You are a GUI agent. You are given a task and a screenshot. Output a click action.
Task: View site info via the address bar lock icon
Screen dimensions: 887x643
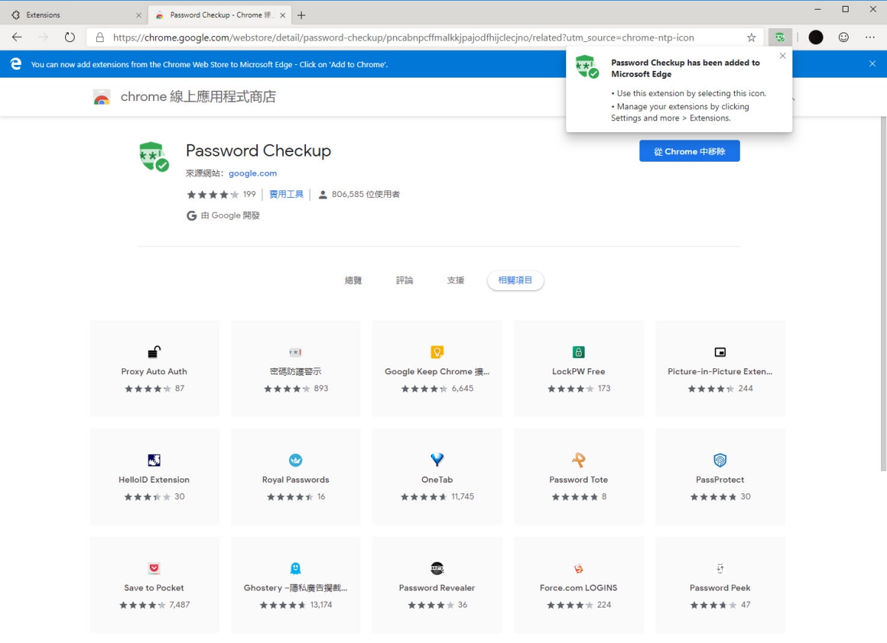[x=99, y=37]
